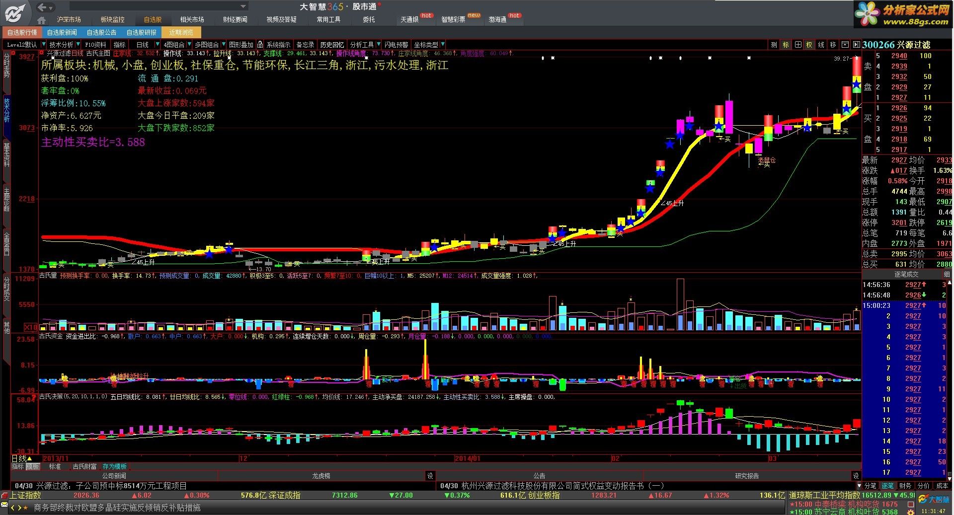
Task: Switch to the 近期浏览 tab
Action: (181, 32)
